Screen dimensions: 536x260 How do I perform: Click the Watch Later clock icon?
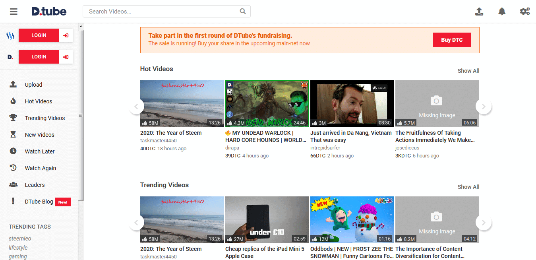pyautogui.click(x=13, y=151)
